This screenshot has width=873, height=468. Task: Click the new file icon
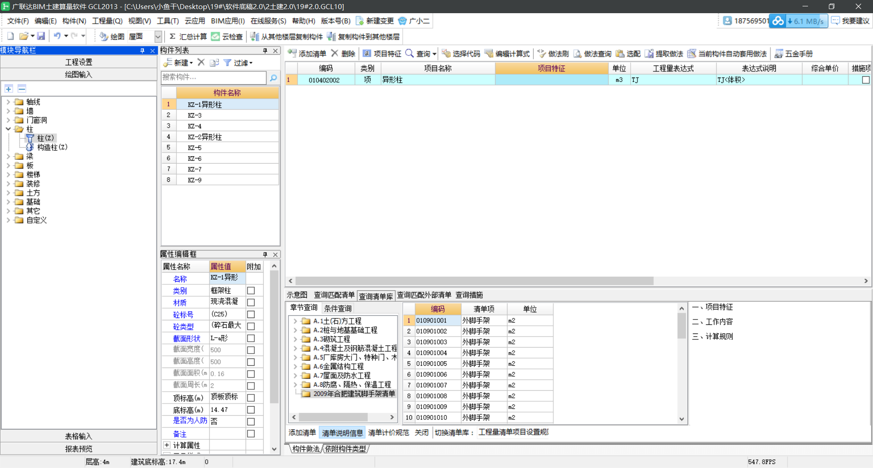[x=10, y=36]
